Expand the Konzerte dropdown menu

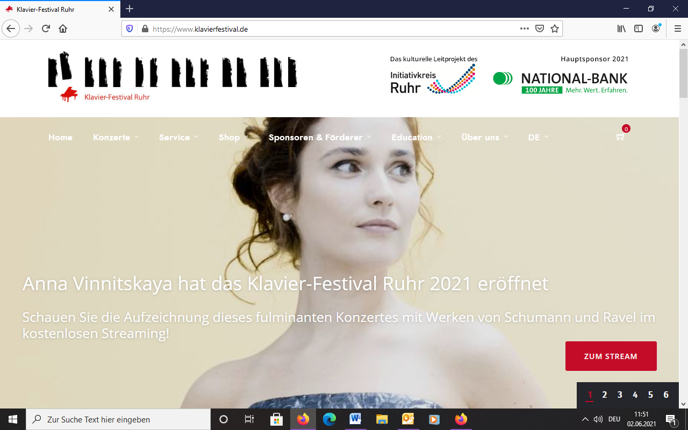click(116, 137)
